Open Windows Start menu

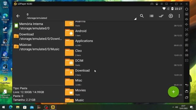pyautogui.click(x=3, y=107)
